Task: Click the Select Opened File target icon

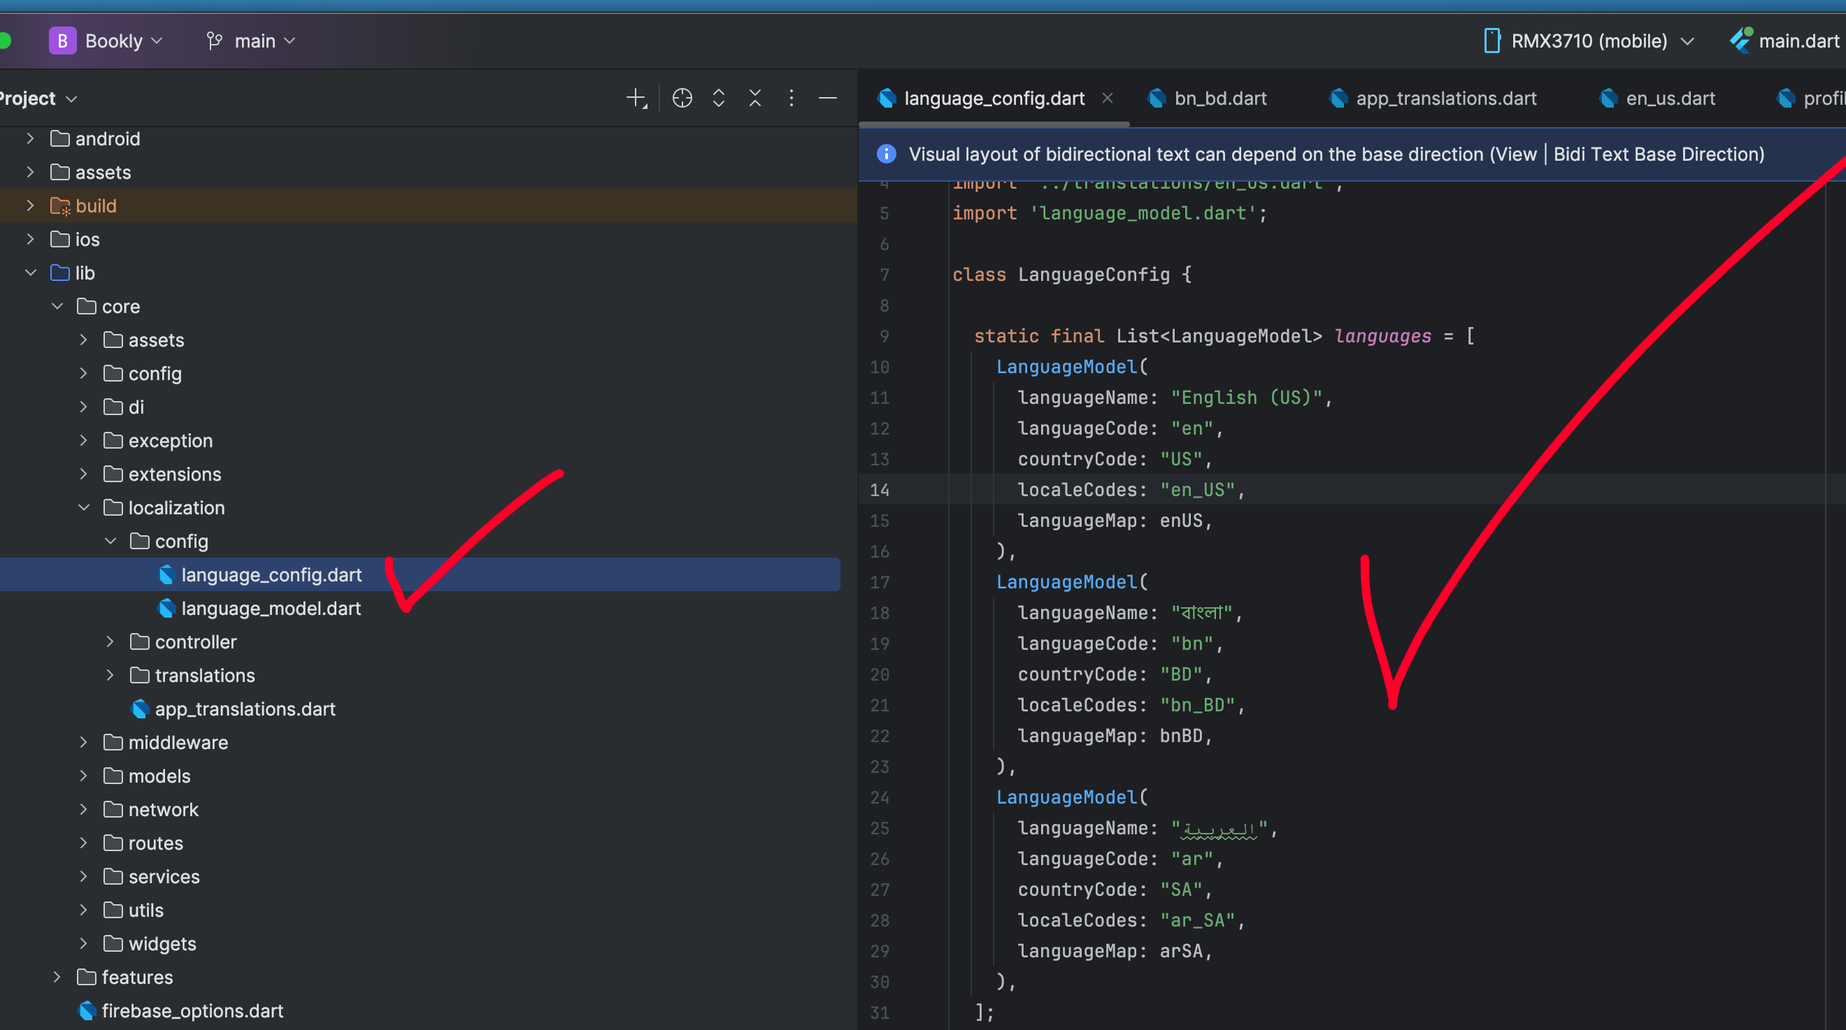Action: pos(682,98)
